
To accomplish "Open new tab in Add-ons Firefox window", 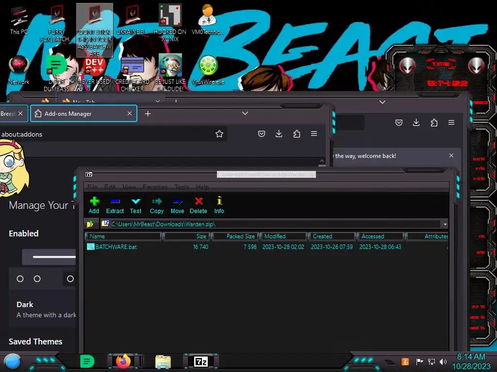I will pos(148,113).
